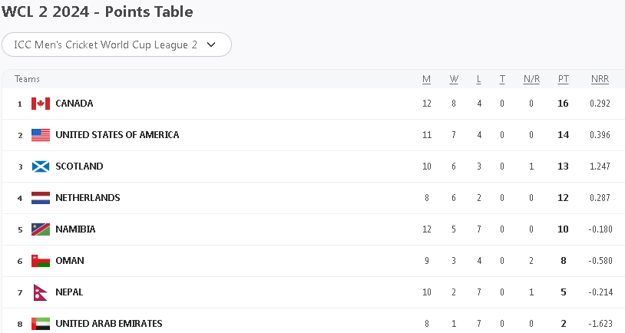This screenshot has height=333, width=625.
Task: Sort table by PT points header
Action: 564,79
